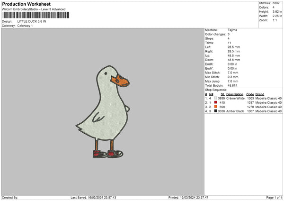Screen dimensions: 284x201
Task: Click thread code 1278
Action: click(x=250, y=107)
